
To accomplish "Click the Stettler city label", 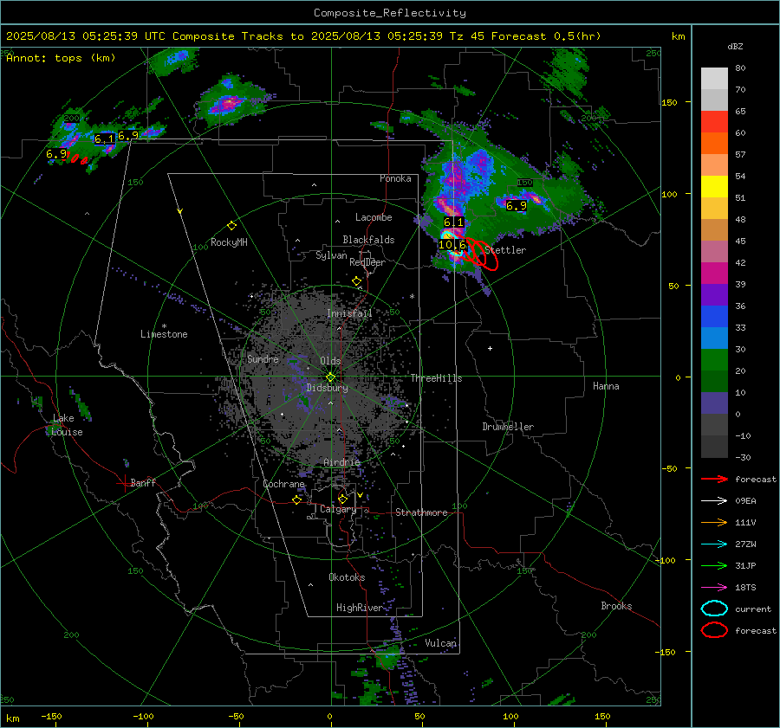I will (505, 250).
